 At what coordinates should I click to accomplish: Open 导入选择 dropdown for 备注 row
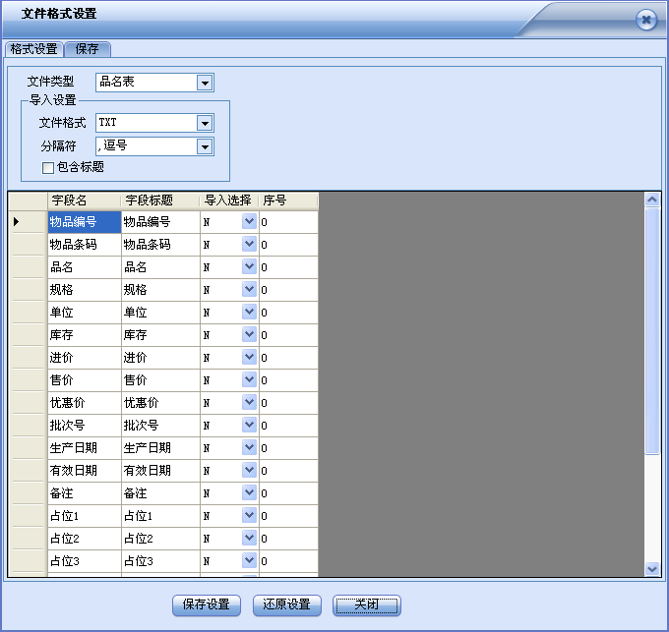coord(249,492)
